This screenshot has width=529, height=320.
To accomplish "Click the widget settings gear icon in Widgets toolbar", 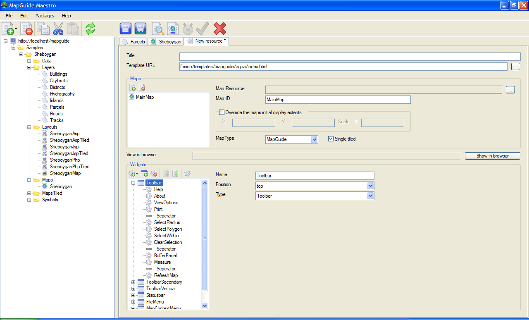I will point(187,173).
